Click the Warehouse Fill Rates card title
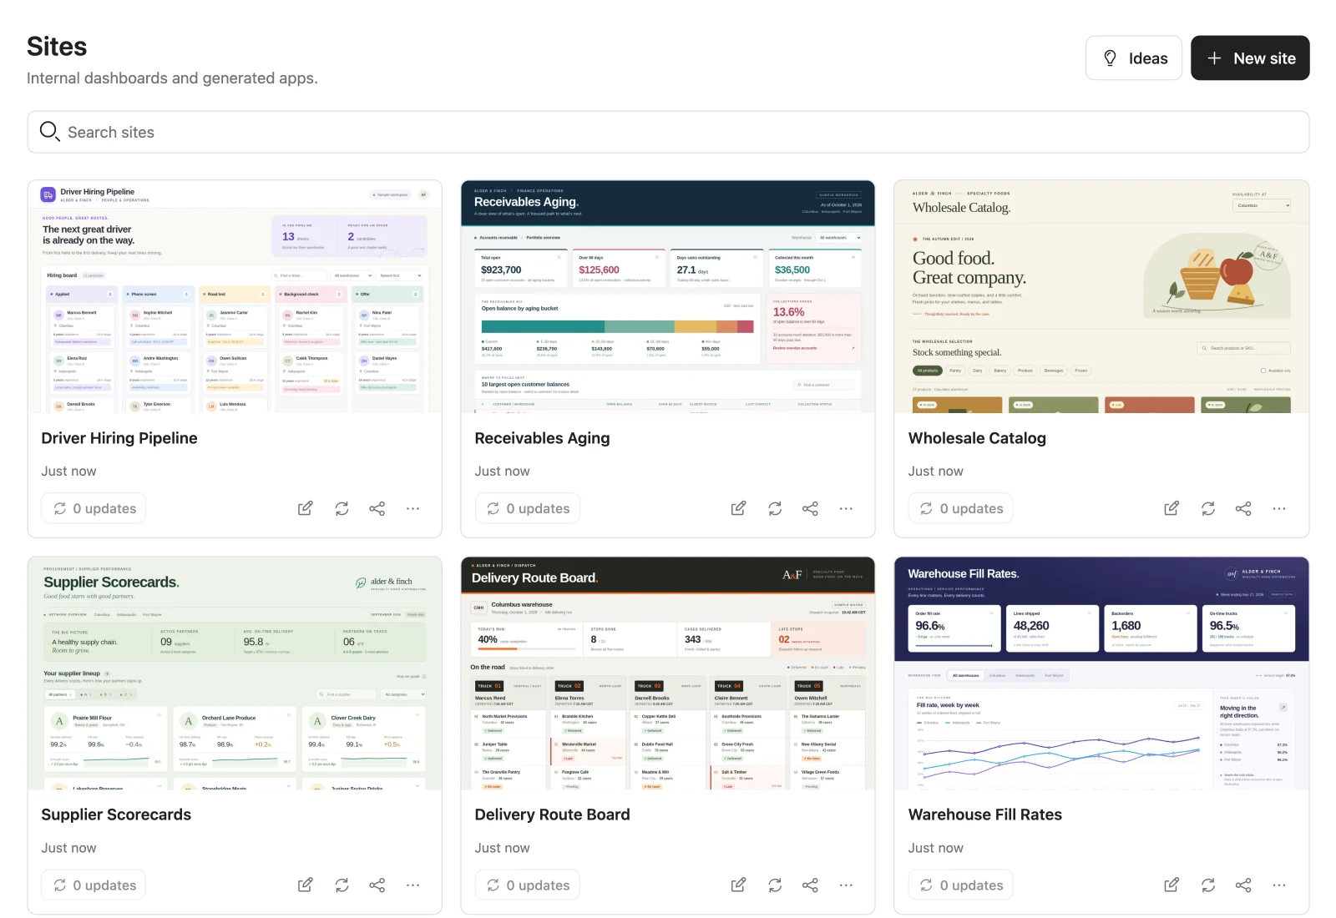The height and width of the screenshot is (918, 1336). click(x=985, y=815)
